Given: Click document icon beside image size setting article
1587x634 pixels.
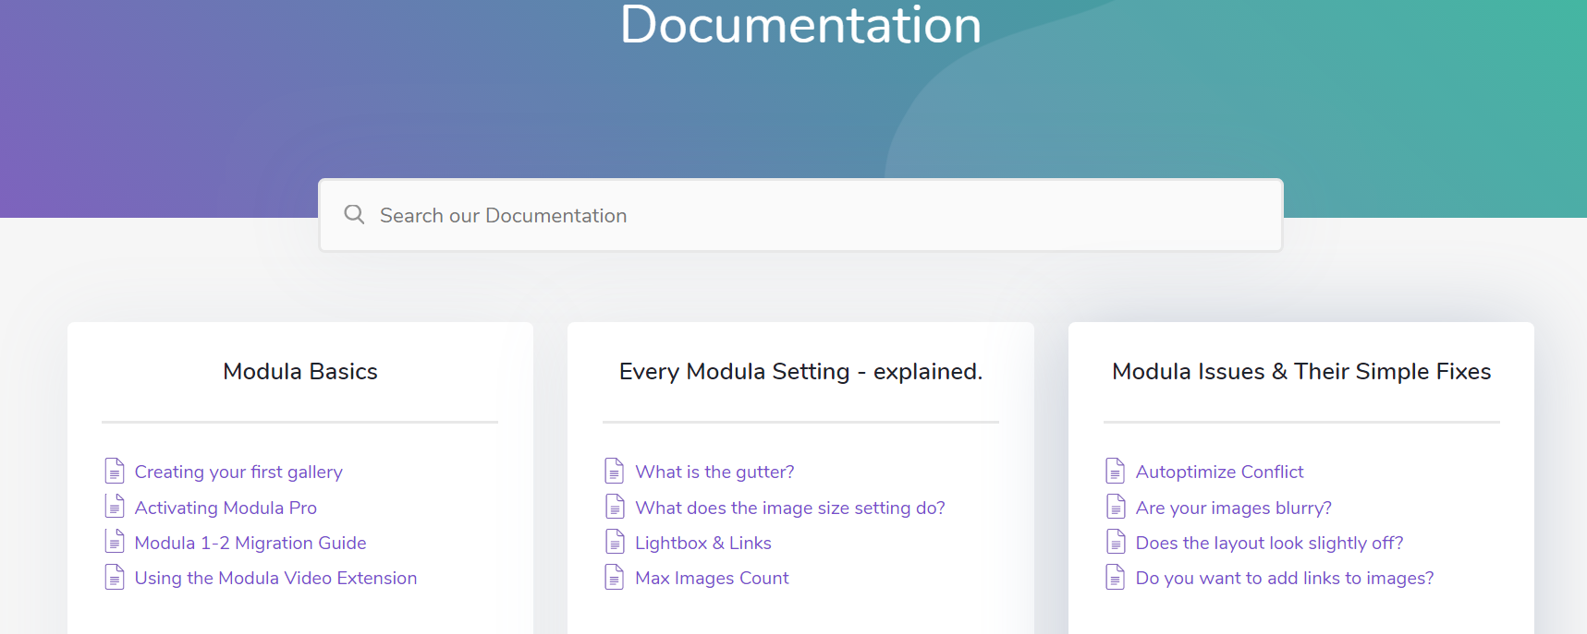Looking at the screenshot, I should (x=615, y=506).
